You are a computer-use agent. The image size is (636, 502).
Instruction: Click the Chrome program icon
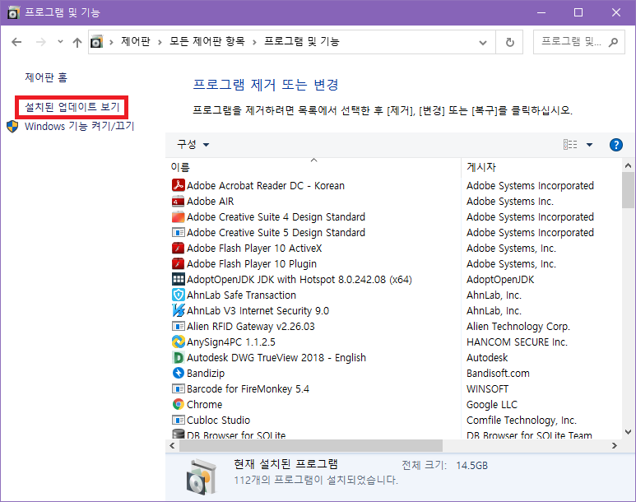coord(178,404)
